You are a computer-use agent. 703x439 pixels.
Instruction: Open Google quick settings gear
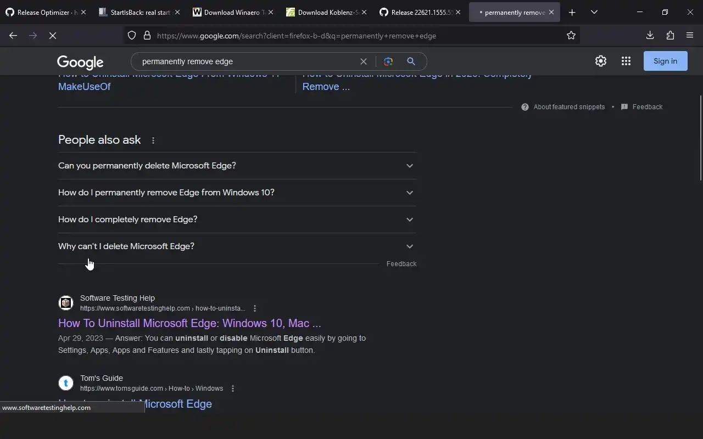coord(601,61)
